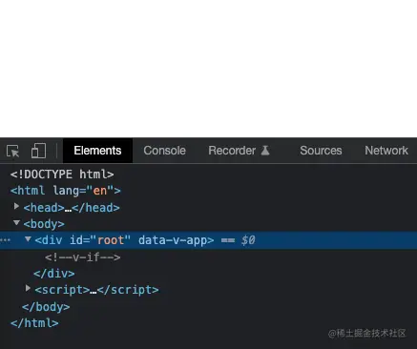417x349 pixels.
Task: Switch to the Console tab
Action: [164, 151]
